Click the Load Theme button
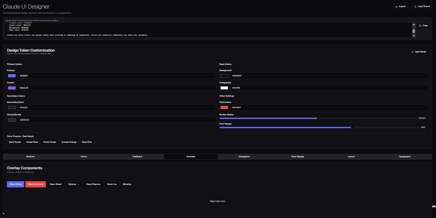 point(422,6)
